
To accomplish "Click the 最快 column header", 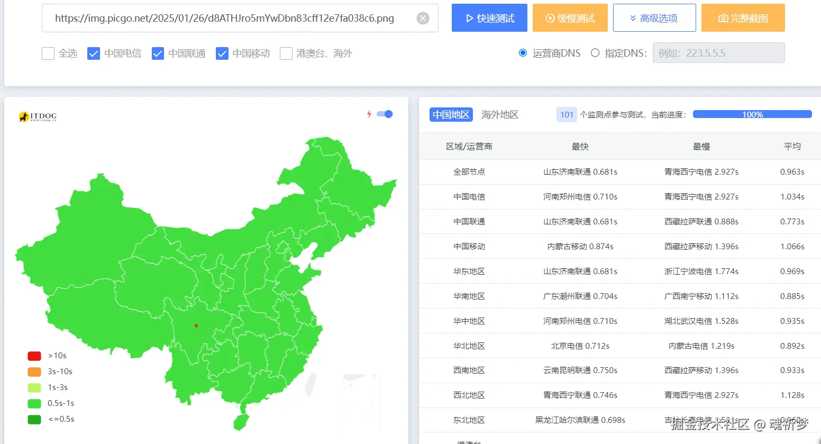I will point(580,147).
